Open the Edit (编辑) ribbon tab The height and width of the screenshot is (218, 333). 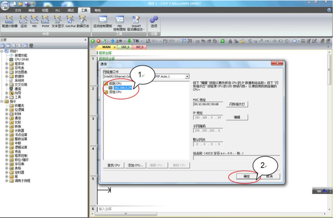(32, 10)
